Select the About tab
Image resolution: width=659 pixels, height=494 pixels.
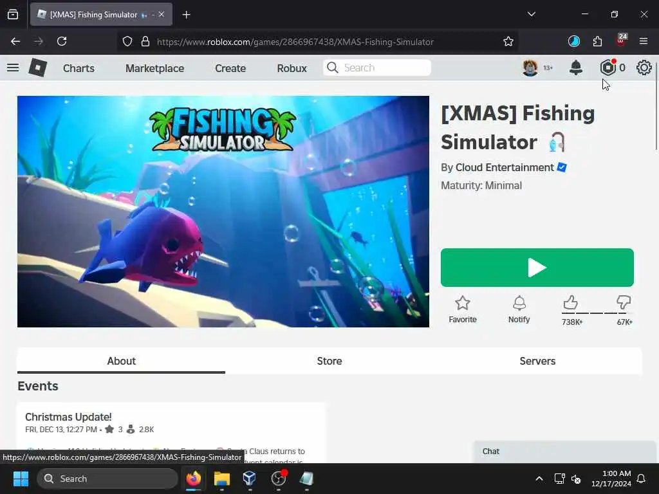[x=121, y=361]
